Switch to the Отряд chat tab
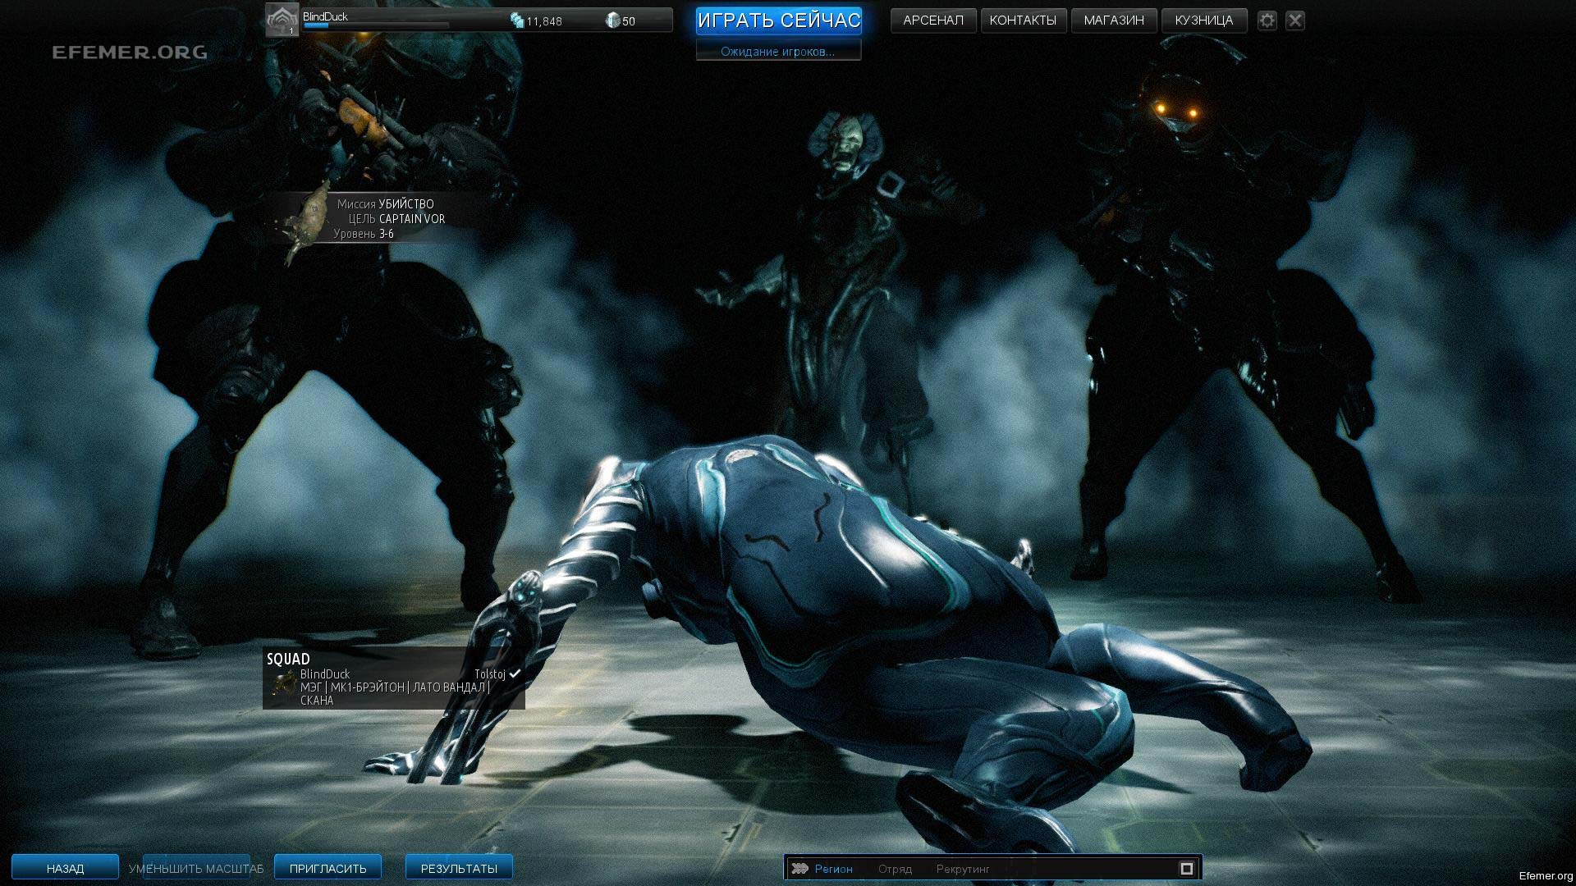This screenshot has height=886, width=1576. pyautogui.click(x=895, y=869)
